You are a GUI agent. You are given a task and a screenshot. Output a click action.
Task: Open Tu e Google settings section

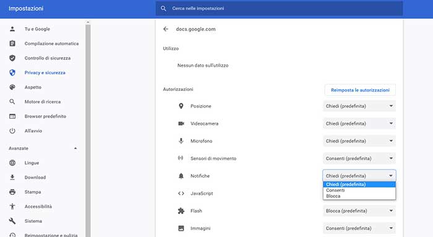(37, 29)
